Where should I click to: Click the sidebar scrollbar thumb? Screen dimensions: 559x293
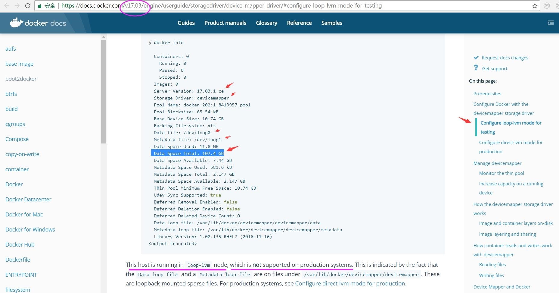[x=104, y=92]
